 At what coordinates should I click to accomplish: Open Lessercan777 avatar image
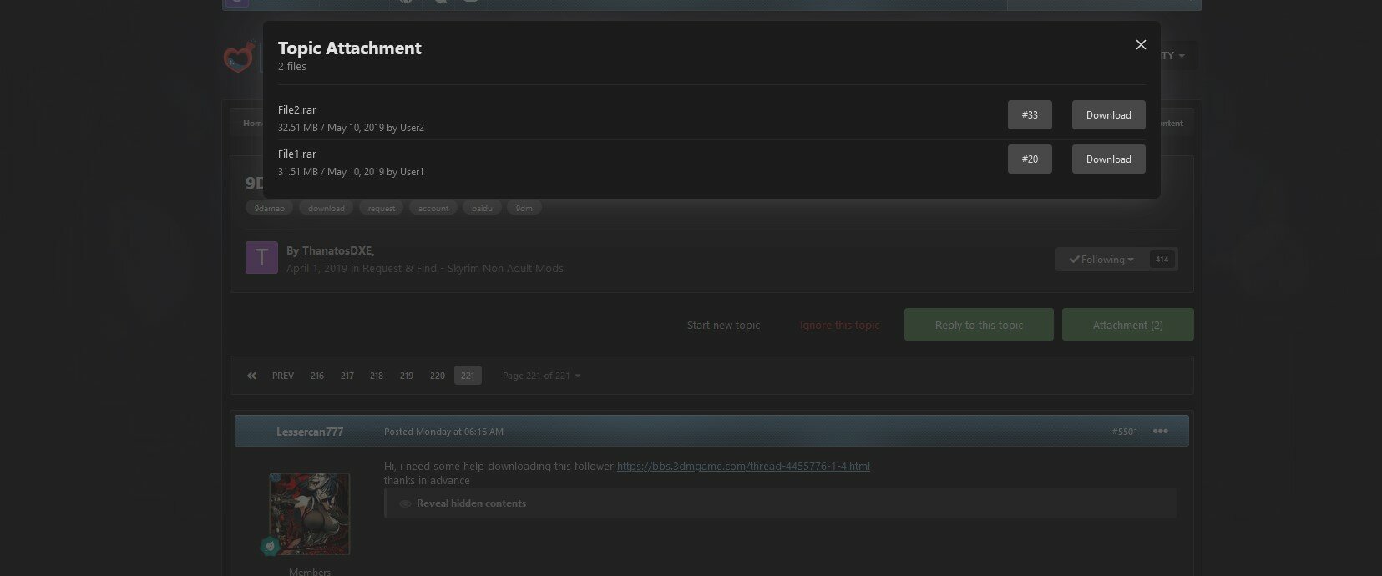(310, 514)
